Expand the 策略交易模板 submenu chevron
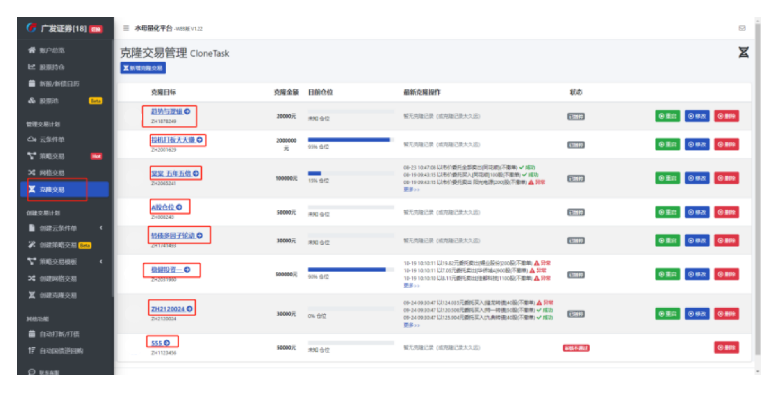The width and height of the screenshot is (779, 393). (x=101, y=262)
